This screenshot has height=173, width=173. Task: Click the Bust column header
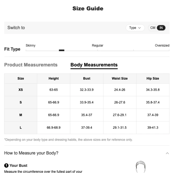[86, 78]
